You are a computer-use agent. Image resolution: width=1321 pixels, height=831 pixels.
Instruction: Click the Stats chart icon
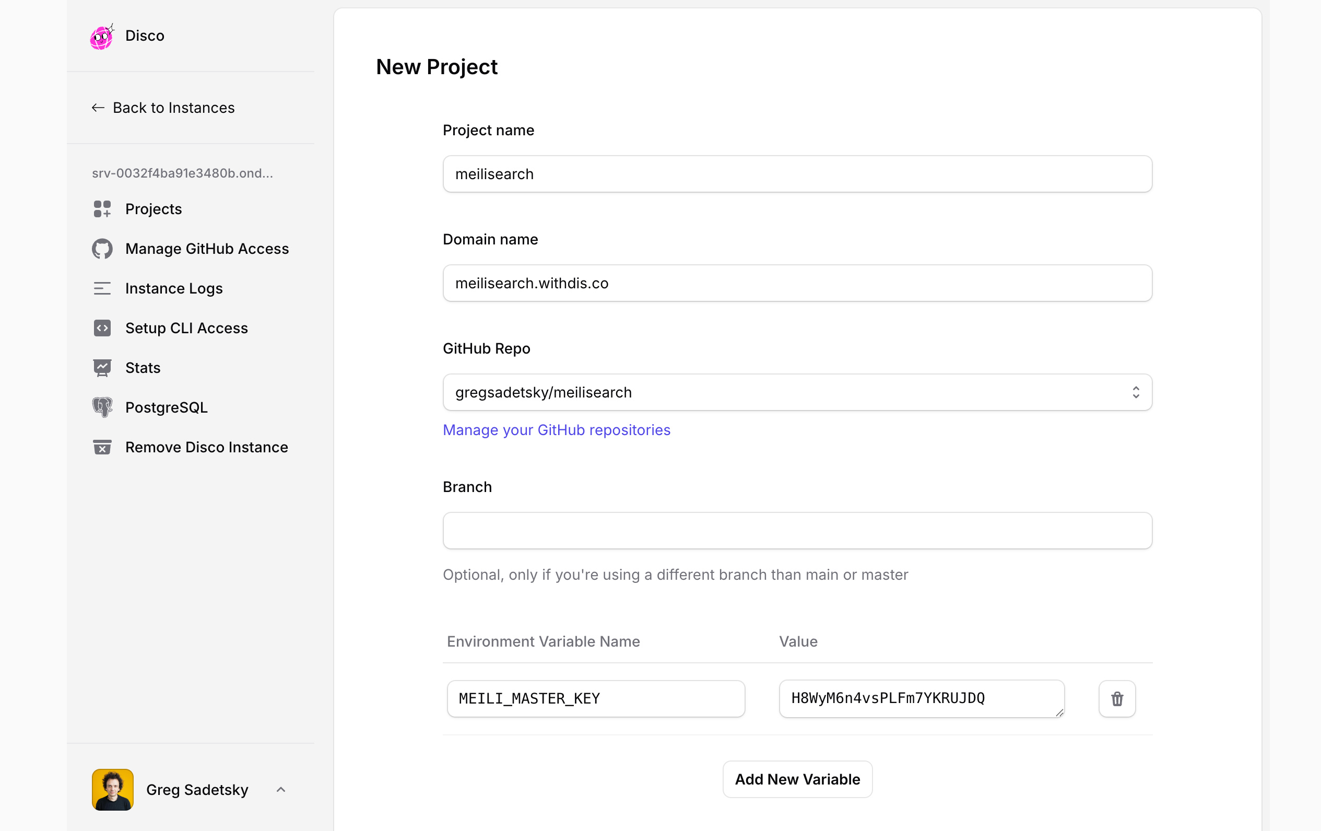102,368
